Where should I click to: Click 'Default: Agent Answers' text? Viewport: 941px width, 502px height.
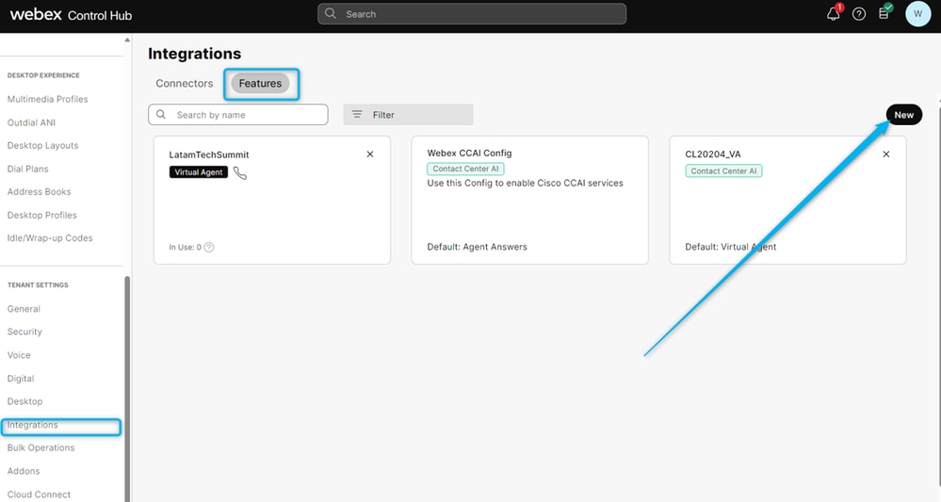tap(478, 247)
